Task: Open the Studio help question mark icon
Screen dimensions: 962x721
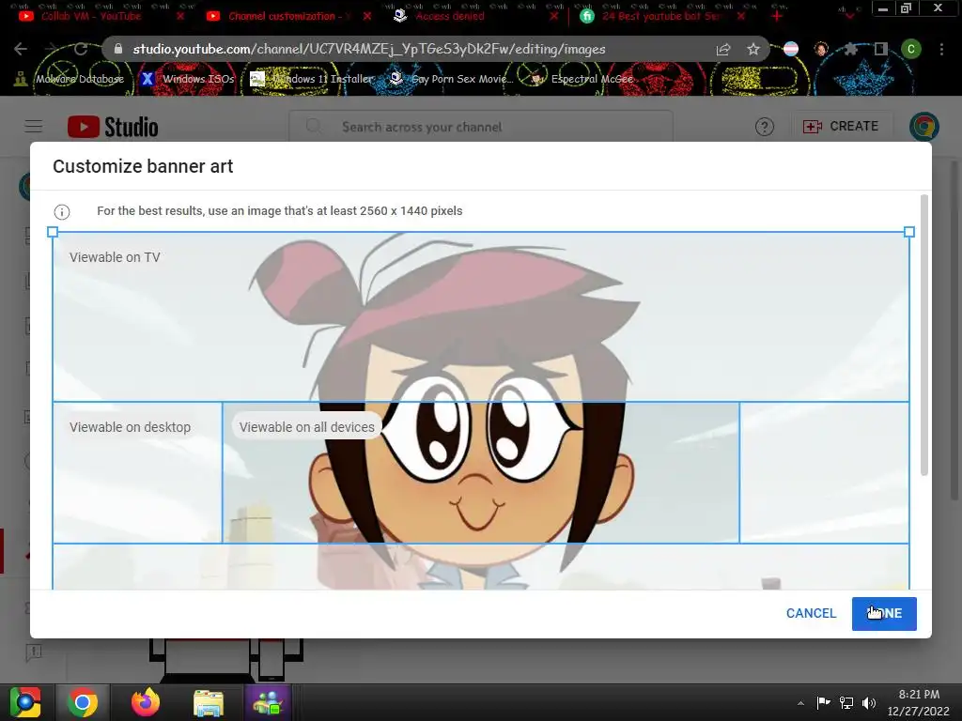Action: [765, 127]
